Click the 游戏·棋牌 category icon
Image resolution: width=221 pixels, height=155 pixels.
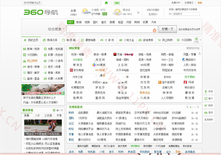[x=25, y=67]
